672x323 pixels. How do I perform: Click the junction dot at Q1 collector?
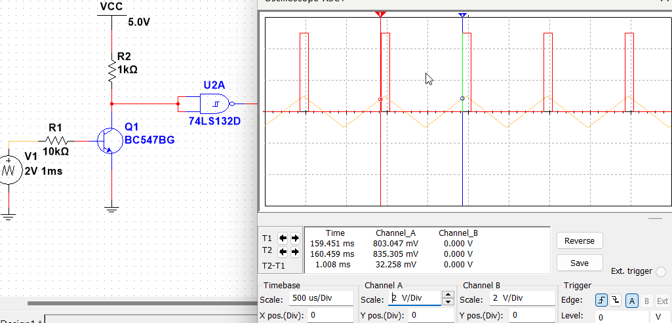coord(112,104)
